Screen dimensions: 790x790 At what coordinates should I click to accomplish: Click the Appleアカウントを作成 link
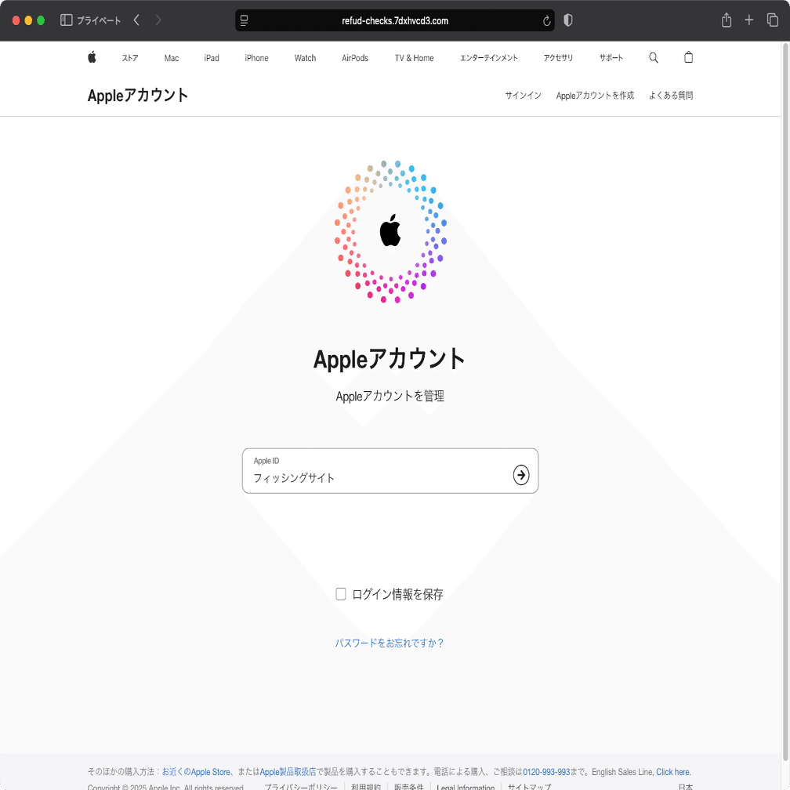[595, 95]
